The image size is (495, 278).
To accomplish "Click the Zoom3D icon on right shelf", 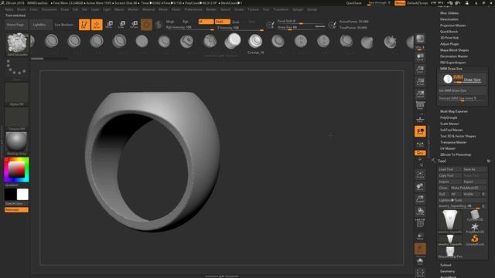I will pyautogui.click(x=420, y=199).
